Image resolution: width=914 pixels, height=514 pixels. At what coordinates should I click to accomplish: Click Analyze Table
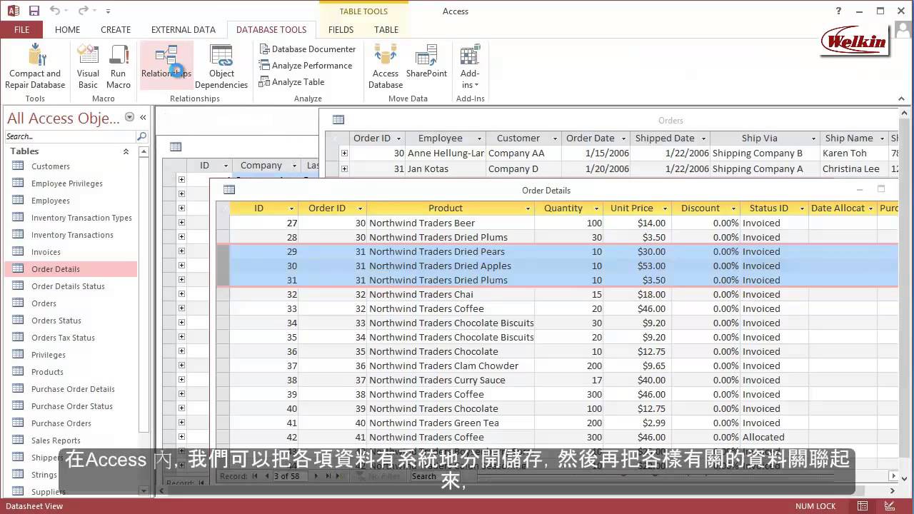(291, 82)
